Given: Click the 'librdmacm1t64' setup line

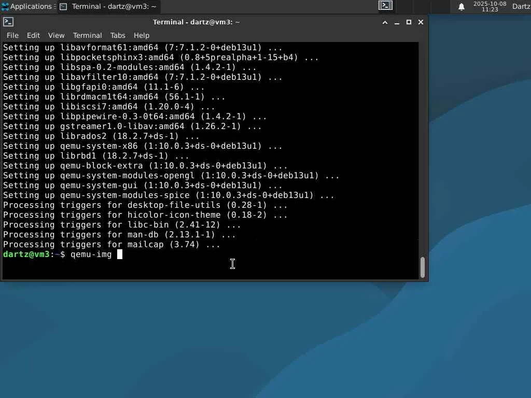Looking at the screenshot, I should pyautogui.click(x=114, y=97).
